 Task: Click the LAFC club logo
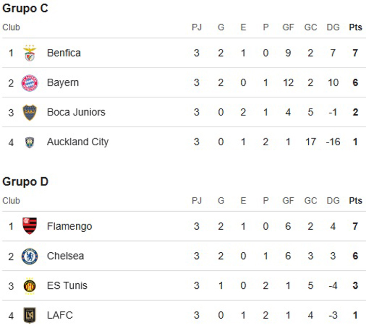pyautogui.click(x=29, y=315)
